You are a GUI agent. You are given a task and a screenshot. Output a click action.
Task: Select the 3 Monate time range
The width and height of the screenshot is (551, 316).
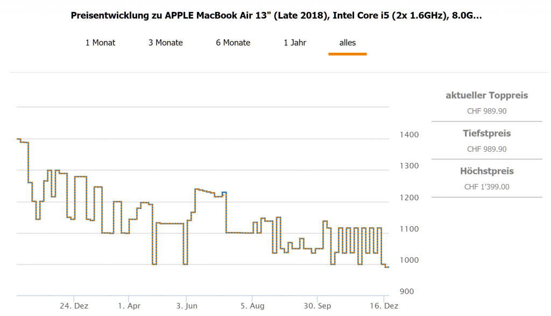pos(166,43)
